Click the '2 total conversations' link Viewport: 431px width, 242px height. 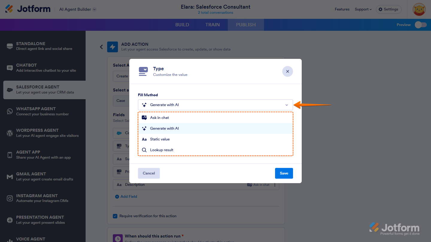click(215, 13)
